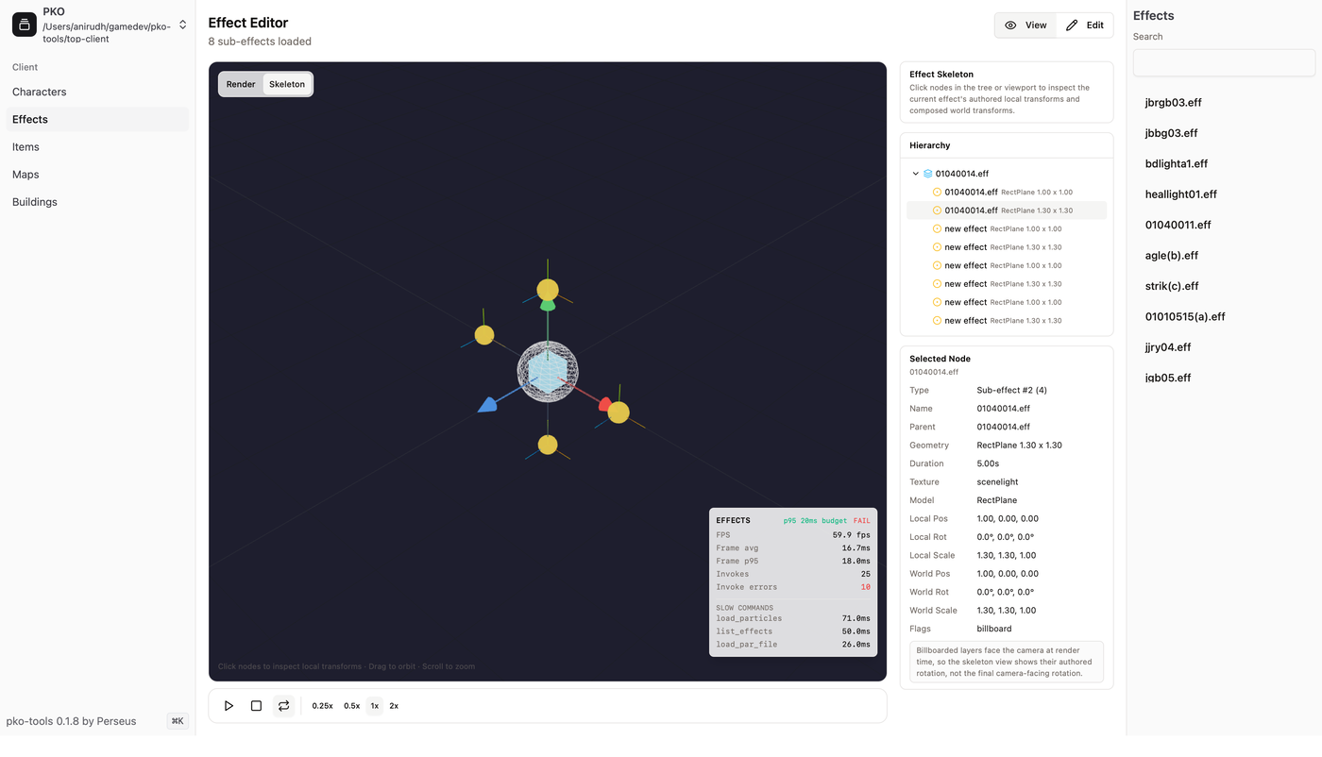Screen dimensions: 1322x757
Task: Switch viewport to Skeleton mode
Action: click(287, 84)
